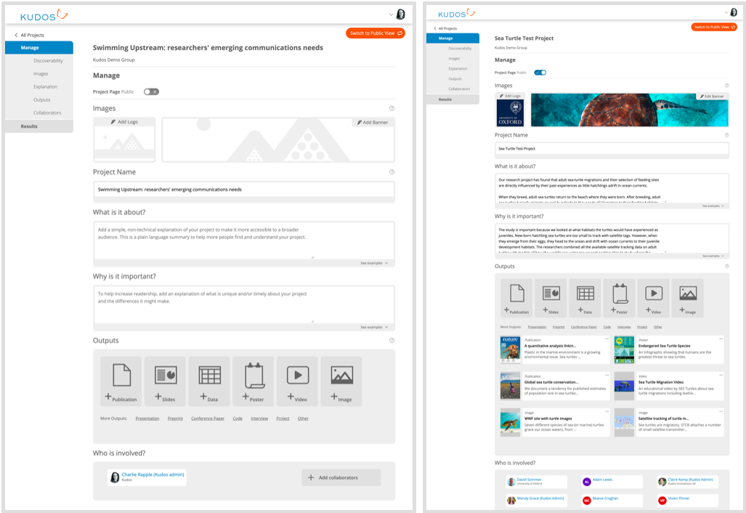The image size is (746, 513).
Task: Enable the Project Page Public toggle for Swimming Upstream
Action: (151, 92)
